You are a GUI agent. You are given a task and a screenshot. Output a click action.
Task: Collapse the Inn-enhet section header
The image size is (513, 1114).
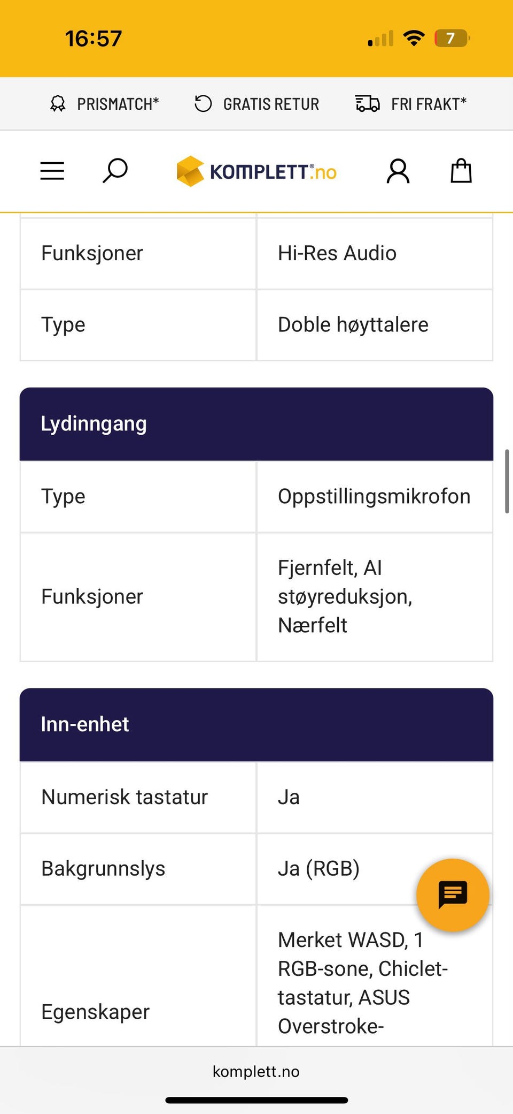(256, 724)
